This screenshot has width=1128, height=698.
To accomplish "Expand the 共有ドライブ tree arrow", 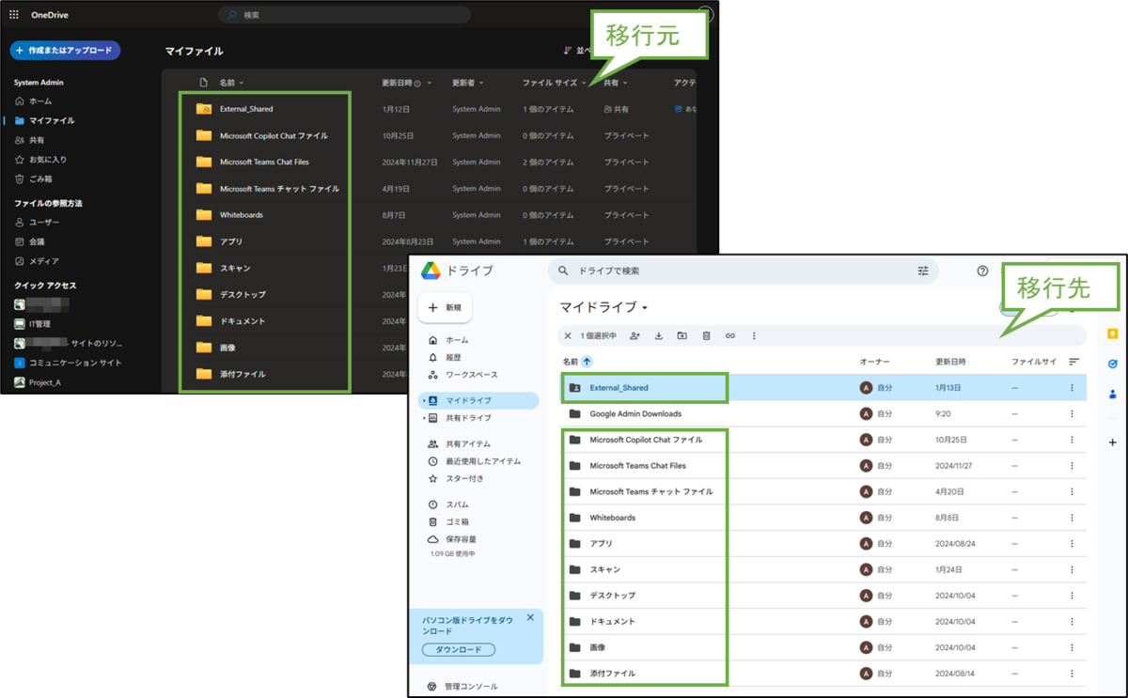I will coord(424,418).
